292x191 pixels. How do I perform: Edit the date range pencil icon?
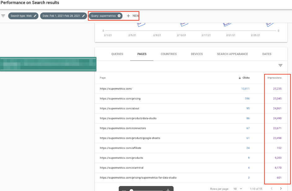click(x=84, y=16)
